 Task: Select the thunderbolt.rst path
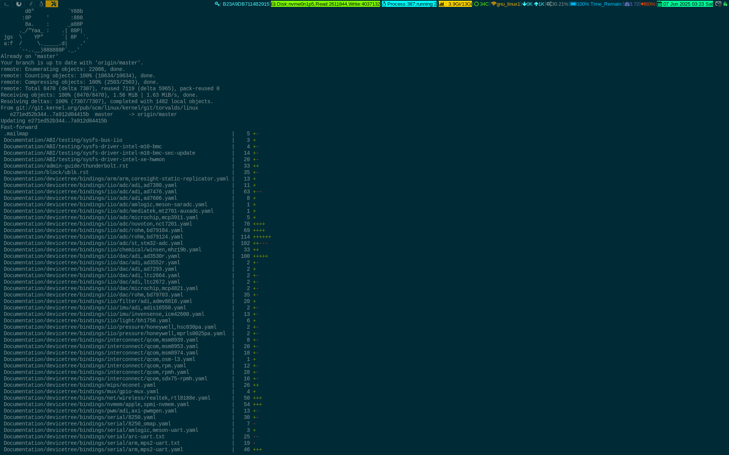[x=66, y=166]
